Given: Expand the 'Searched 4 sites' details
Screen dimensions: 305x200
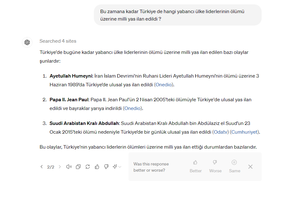Looking at the screenshot, I should point(58,41).
